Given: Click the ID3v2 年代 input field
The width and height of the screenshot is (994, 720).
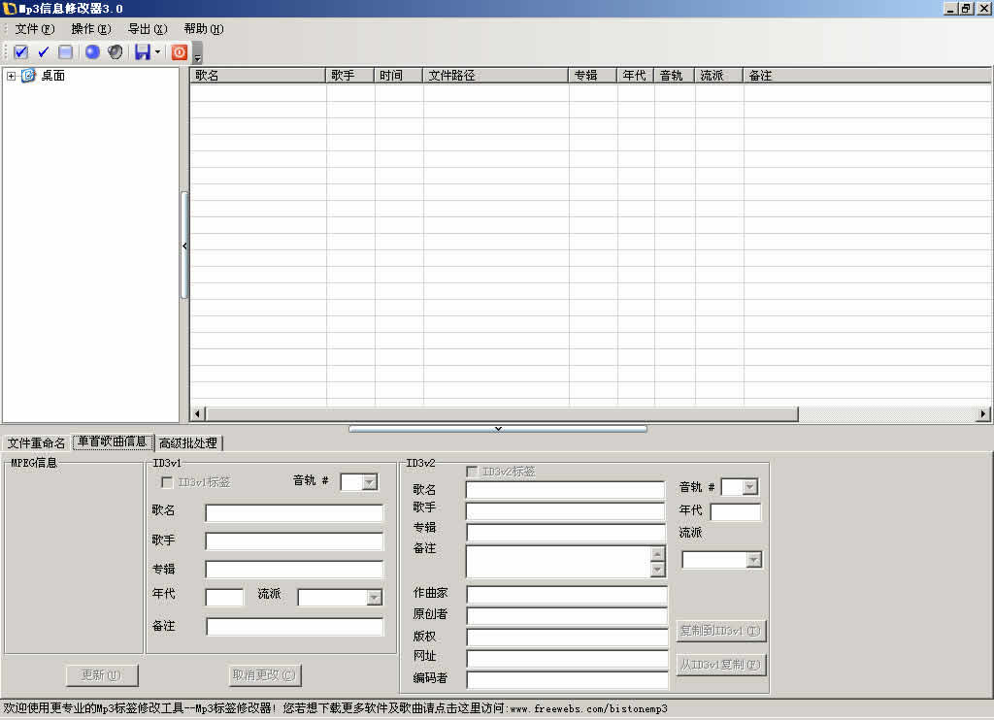Looking at the screenshot, I should 736,511.
